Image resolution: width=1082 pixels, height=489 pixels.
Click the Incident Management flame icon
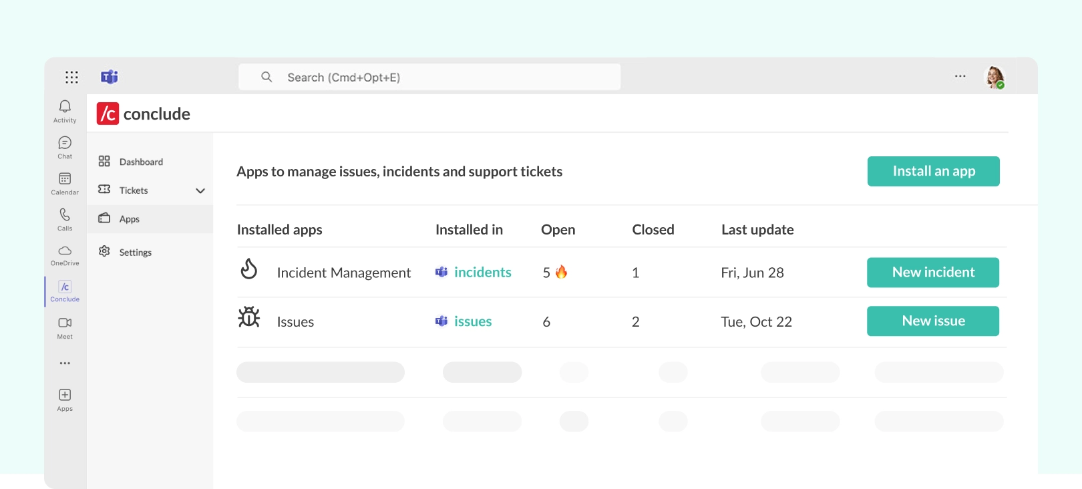click(x=249, y=269)
